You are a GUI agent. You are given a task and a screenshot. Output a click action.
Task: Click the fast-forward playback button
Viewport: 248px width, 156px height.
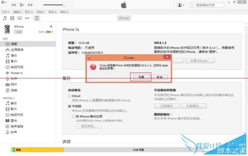[x=30, y=5]
